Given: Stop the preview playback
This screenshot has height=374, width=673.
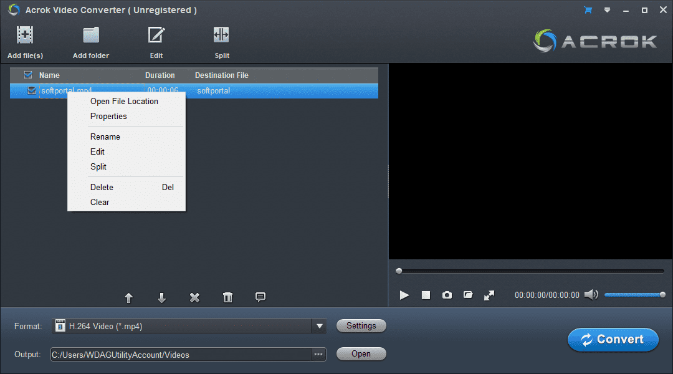Looking at the screenshot, I should pos(426,295).
